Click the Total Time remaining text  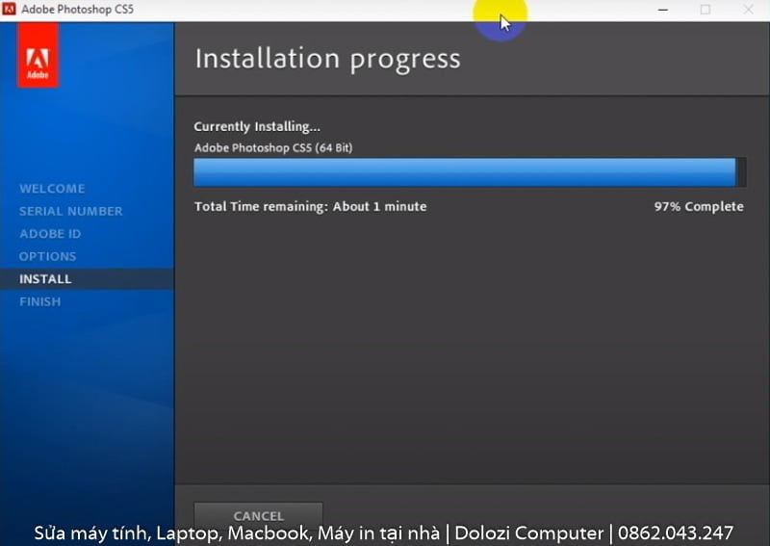(310, 207)
